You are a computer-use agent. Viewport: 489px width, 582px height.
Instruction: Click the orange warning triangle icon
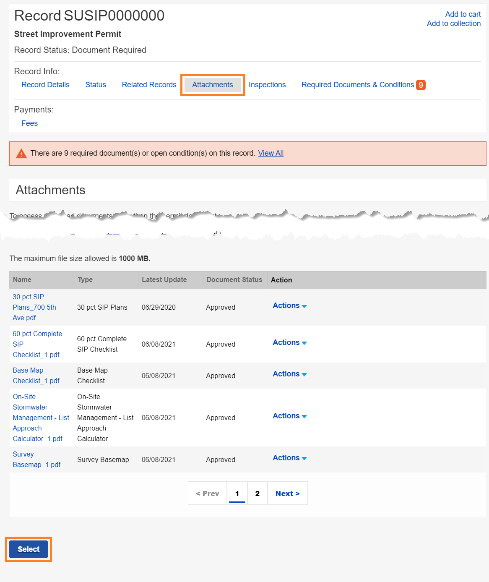(x=20, y=153)
